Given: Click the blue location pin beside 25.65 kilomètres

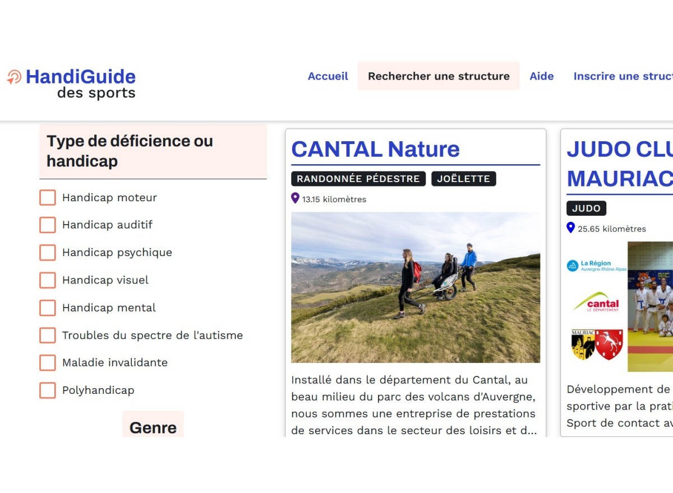Looking at the screenshot, I should click(x=570, y=228).
